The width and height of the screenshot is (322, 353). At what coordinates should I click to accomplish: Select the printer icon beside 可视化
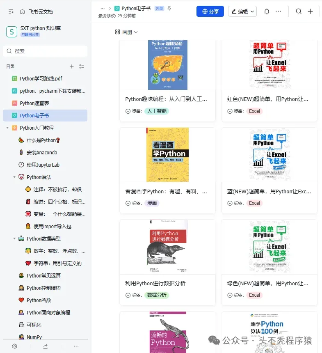click(x=21, y=325)
